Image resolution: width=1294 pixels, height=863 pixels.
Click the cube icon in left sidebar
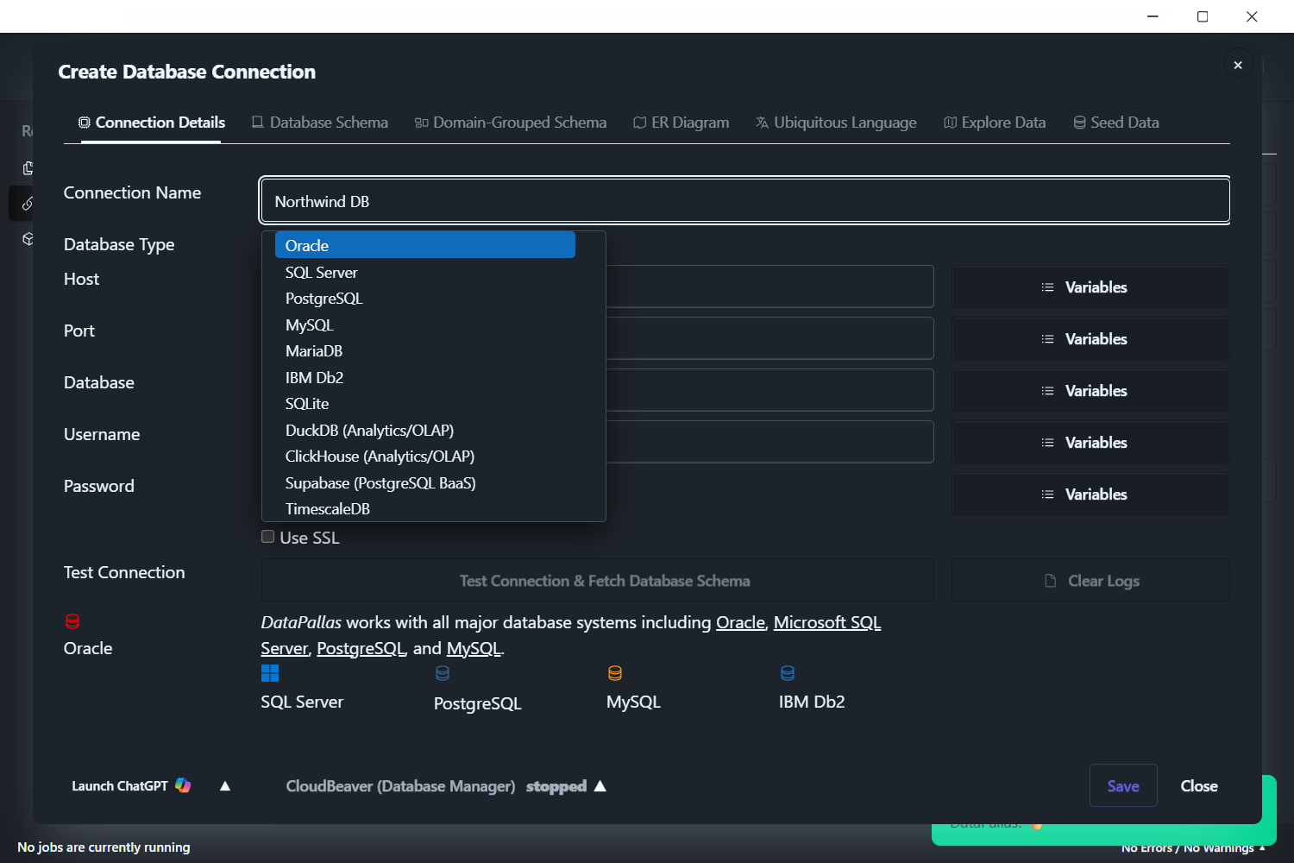coord(28,239)
